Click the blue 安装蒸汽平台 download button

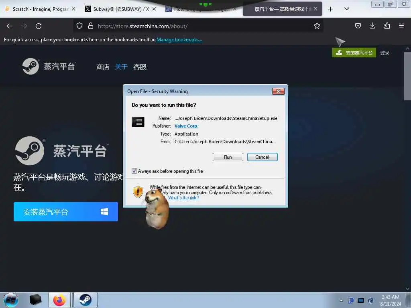(x=66, y=212)
